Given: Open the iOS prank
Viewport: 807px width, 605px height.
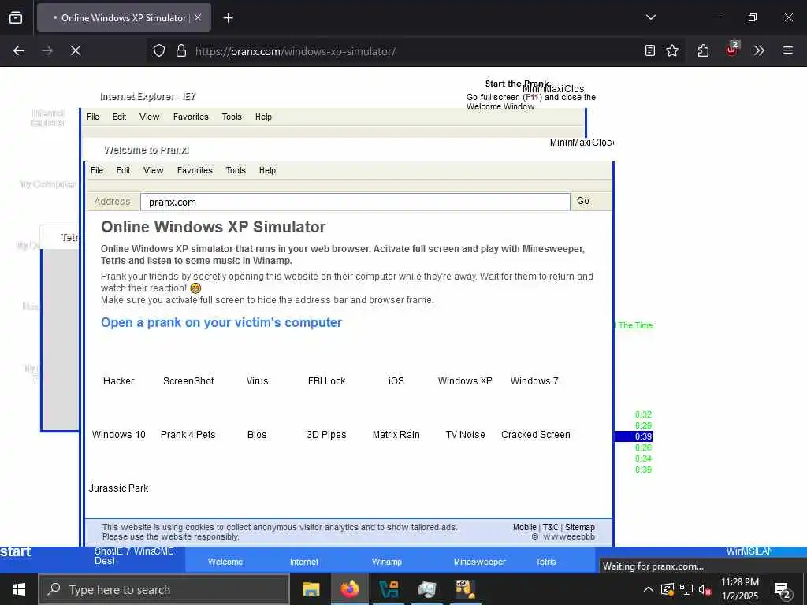Looking at the screenshot, I should tap(396, 381).
